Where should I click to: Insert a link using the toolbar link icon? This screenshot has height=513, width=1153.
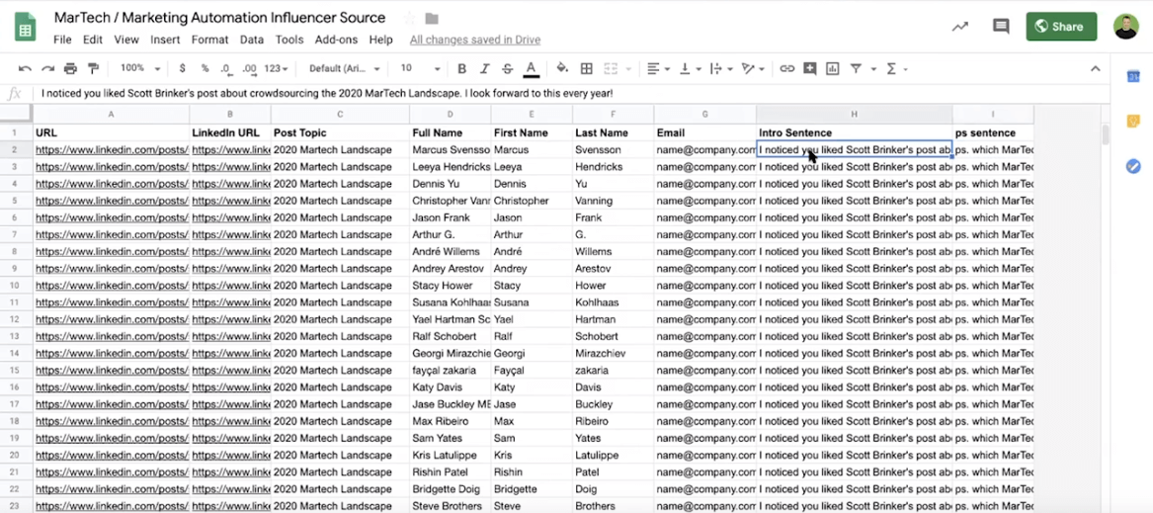point(786,69)
